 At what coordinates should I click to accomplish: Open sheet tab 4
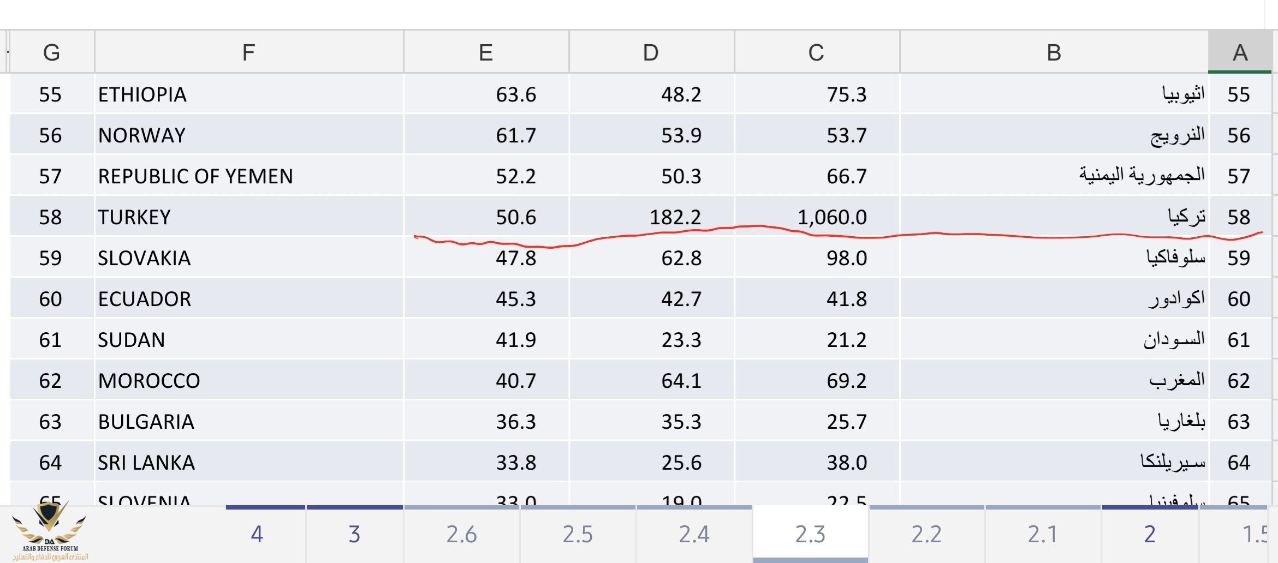pyautogui.click(x=257, y=534)
